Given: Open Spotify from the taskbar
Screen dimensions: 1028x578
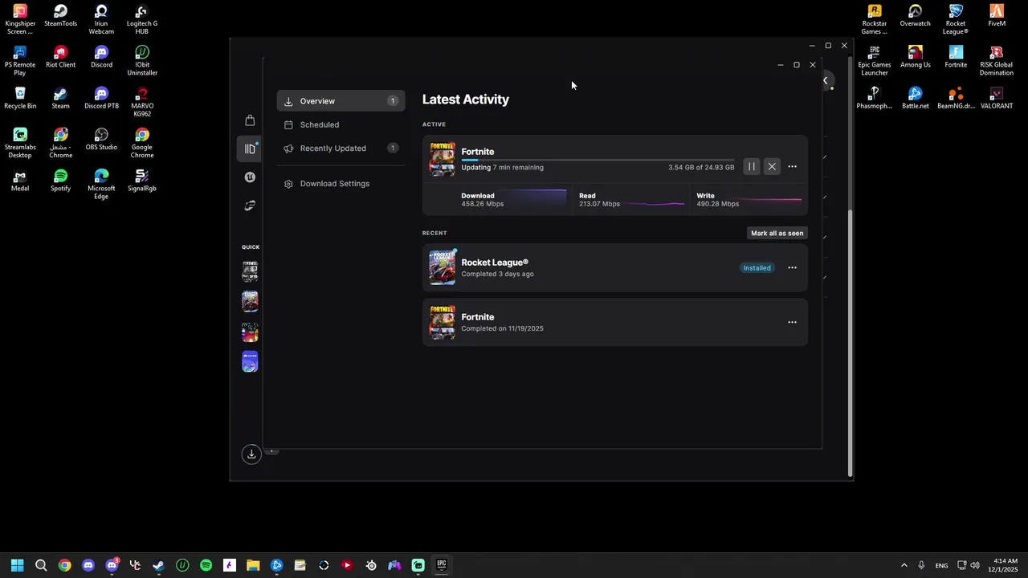Looking at the screenshot, I should click(x=206, y=565).
